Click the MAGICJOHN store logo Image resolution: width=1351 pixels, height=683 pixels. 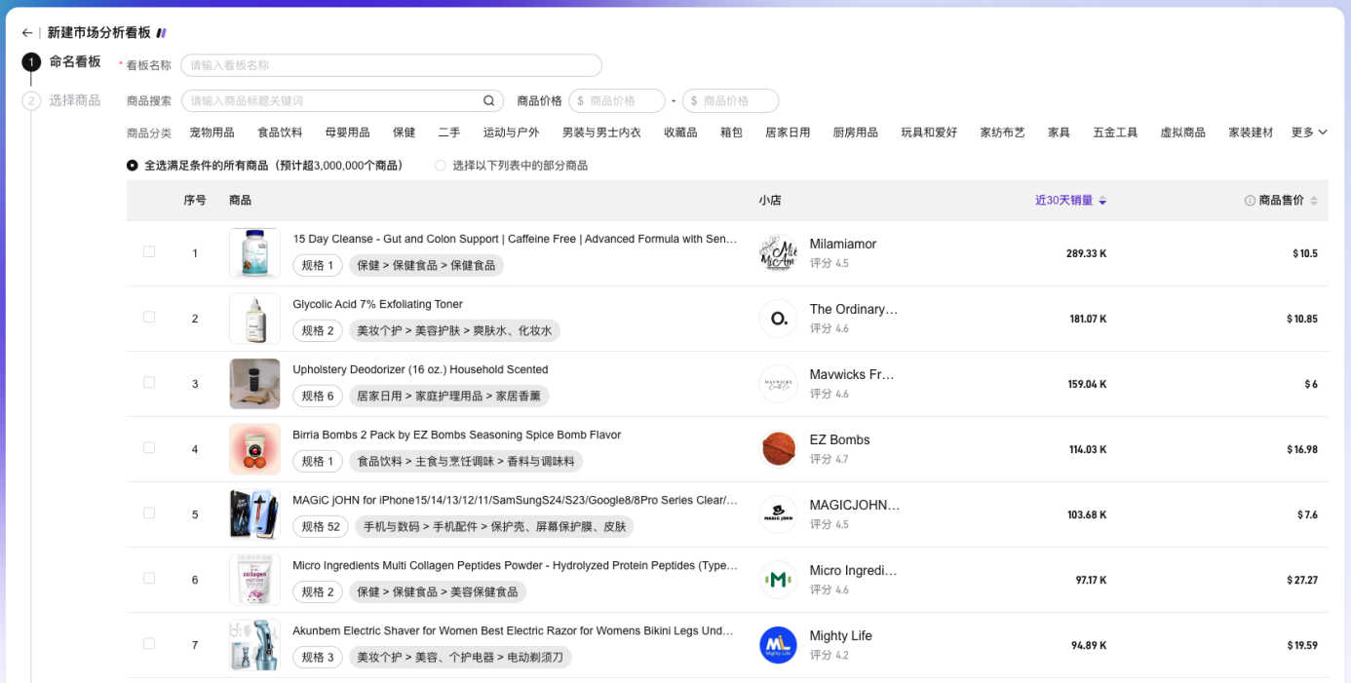[777, 514]
